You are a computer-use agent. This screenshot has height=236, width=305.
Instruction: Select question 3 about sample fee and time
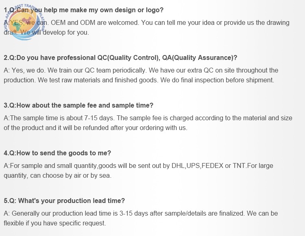click(78, 106)
